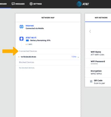The width and height of the screenshot is (111, 117).
Task: Click the Internet link
Action: [30, 26]
